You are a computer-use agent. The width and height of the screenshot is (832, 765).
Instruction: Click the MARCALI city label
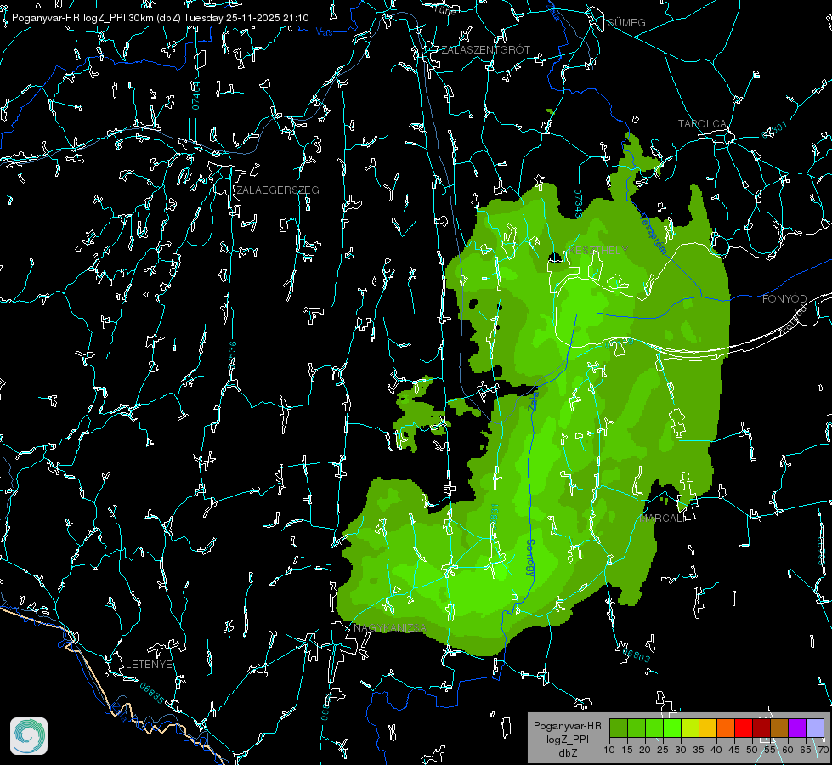(x=662, y=518)
